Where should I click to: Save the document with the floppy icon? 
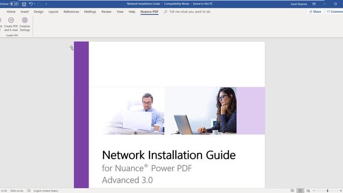click(24, 4)
